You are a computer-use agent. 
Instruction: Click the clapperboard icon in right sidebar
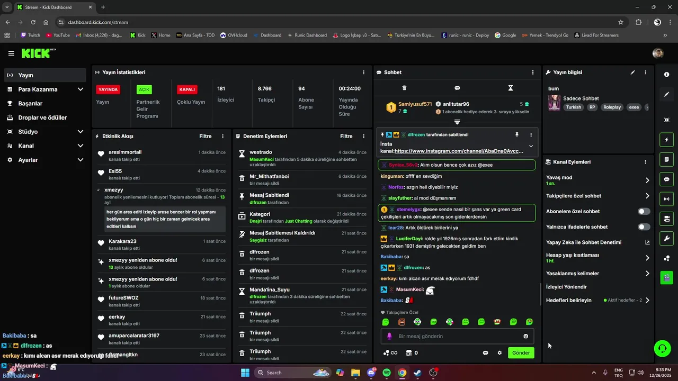666,277
